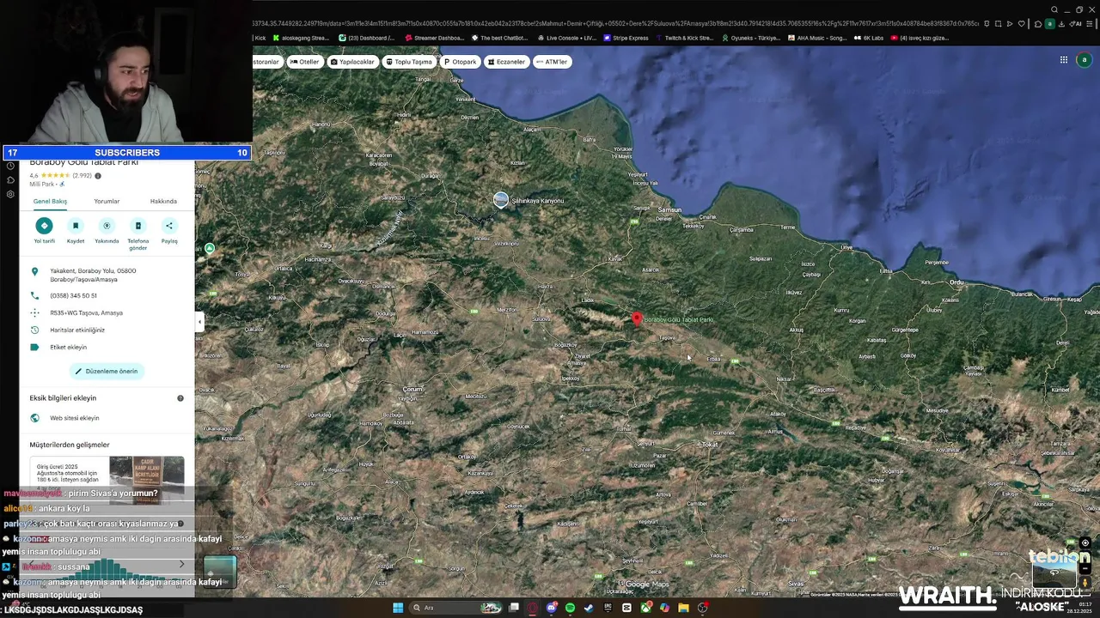
Task: Open the Twitch & Kick Stre... bookmark
Action: coord(684,38)
